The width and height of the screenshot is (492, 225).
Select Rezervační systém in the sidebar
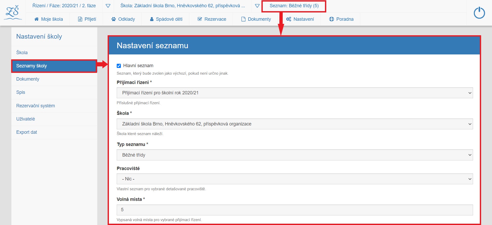click(54, 106)
